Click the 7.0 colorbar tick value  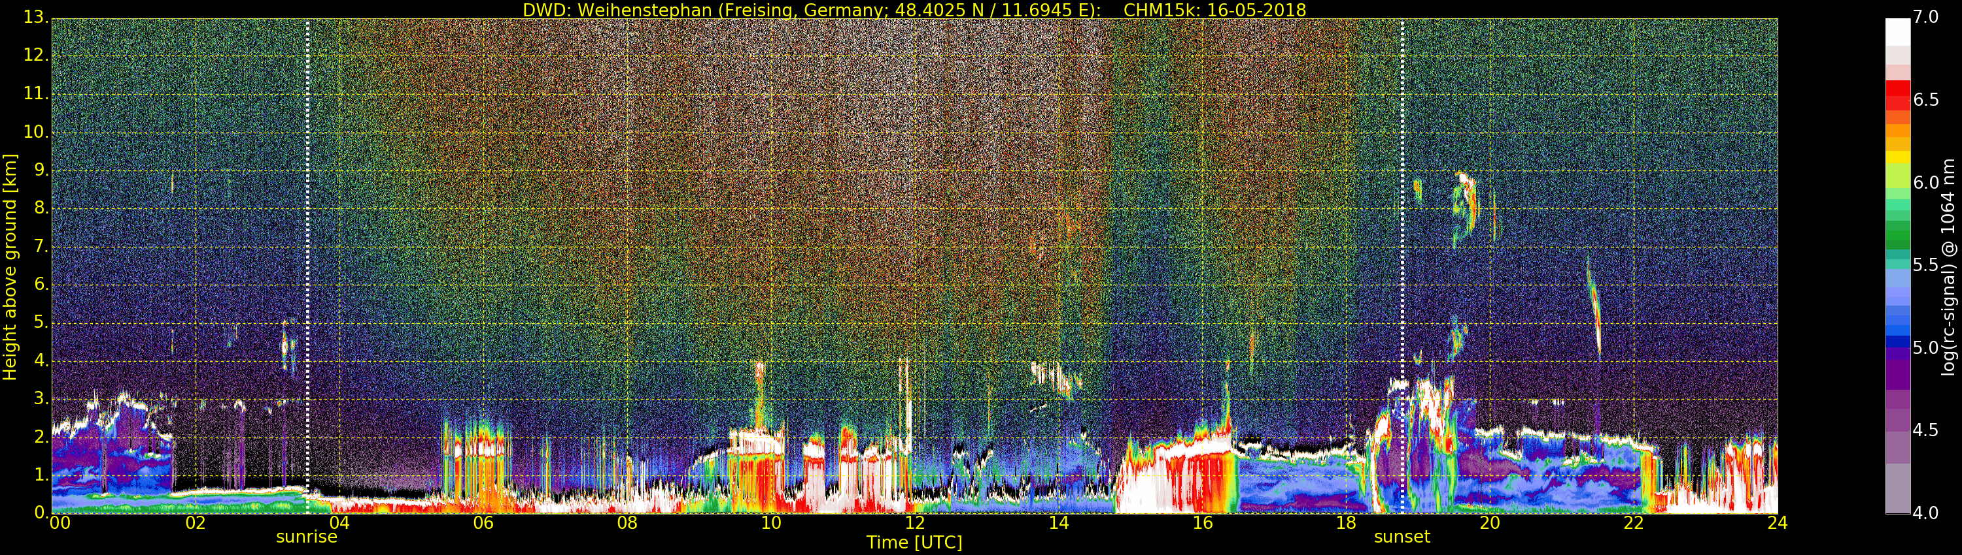(x=1925, y=17)
